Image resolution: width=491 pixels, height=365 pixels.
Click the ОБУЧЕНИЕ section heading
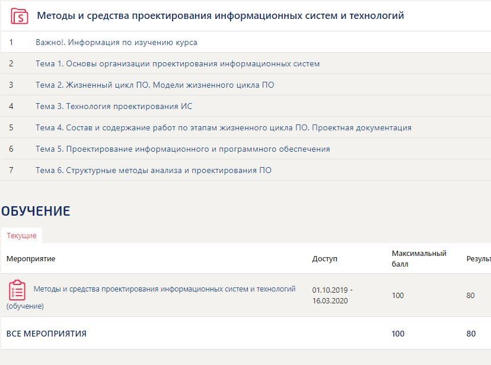tap(36, 211)
